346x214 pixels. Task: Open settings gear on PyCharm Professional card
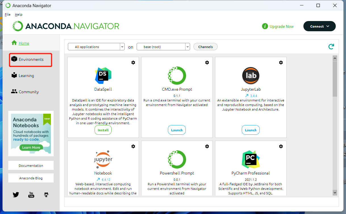tap(281, 146)
